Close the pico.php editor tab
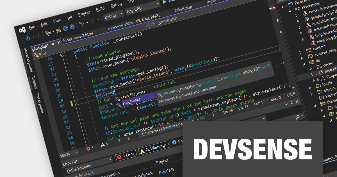This screenshot has width=337, height=177. [59, 43]
